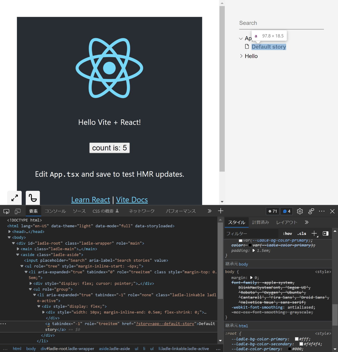
Task: Open more DevTools tabs chevron
Action: [209, 211]
